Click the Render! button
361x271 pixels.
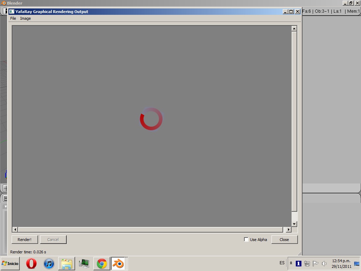coord(25,240)
